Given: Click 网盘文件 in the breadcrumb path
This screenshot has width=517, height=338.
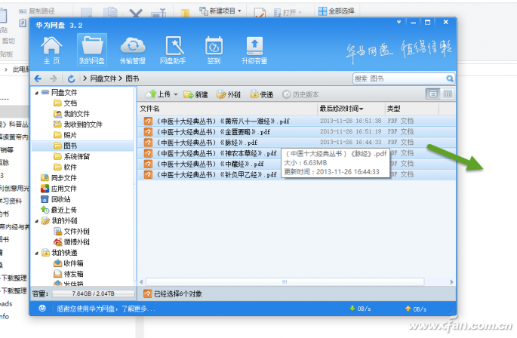Looking at the screenshot, I should (103, 78).
